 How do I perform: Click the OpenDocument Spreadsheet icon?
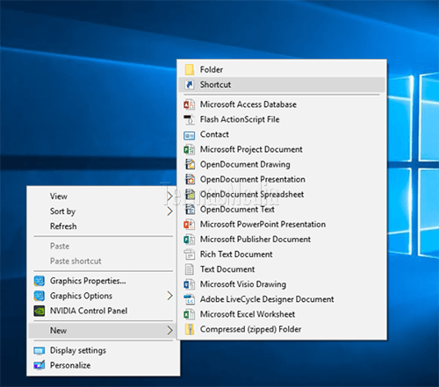pos(190,194)
